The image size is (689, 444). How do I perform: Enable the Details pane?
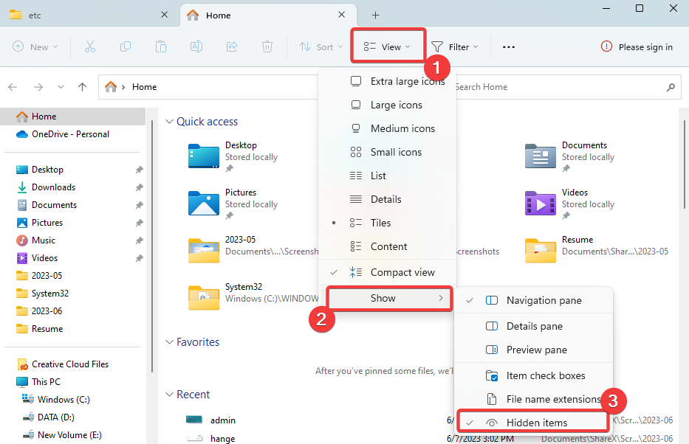click(x=533, y=326)
